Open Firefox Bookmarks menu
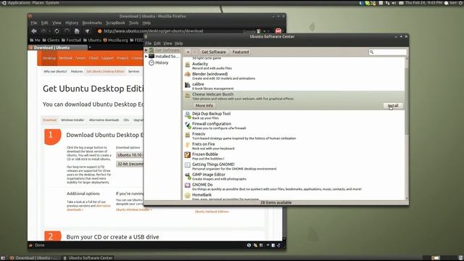Viewport: 464px width, 261px height. (x=92, y=22)
